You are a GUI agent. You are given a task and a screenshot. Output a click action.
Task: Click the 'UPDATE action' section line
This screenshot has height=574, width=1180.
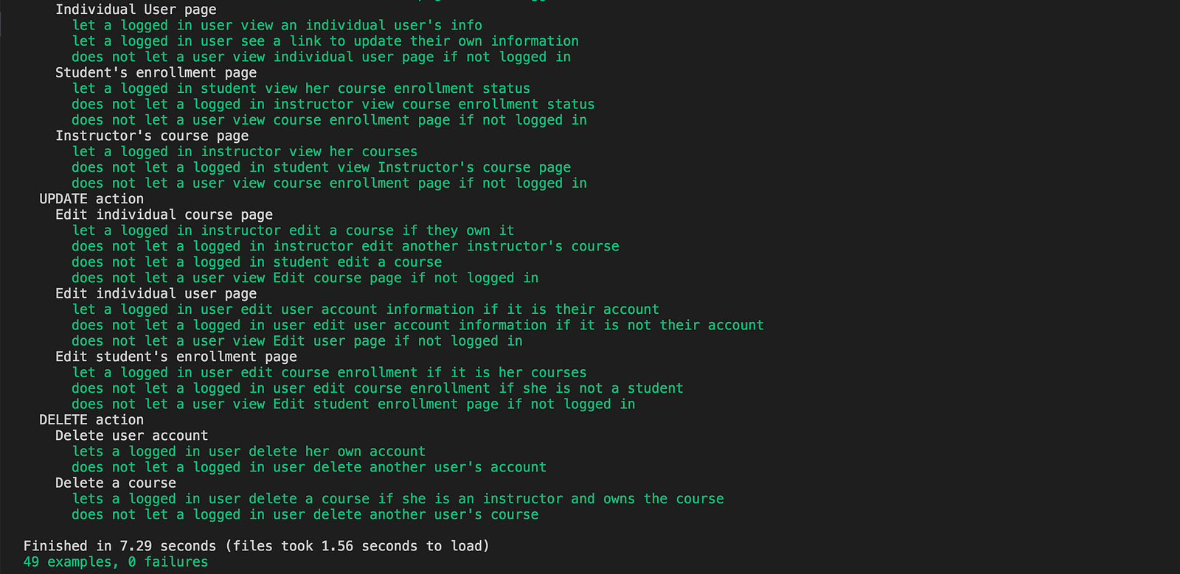[91, 199]
